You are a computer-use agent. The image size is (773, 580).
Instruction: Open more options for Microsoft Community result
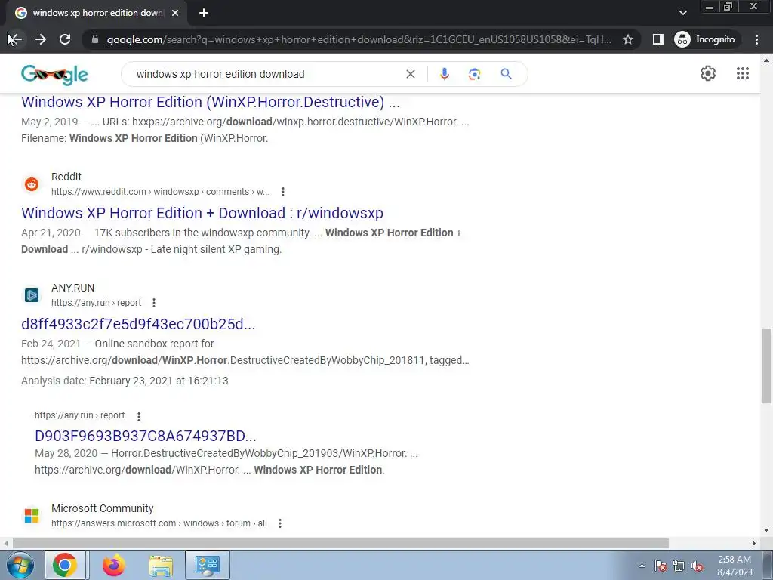coord(280,523)
